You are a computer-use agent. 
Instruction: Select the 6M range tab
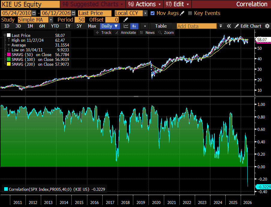click(x=42, y=26)
